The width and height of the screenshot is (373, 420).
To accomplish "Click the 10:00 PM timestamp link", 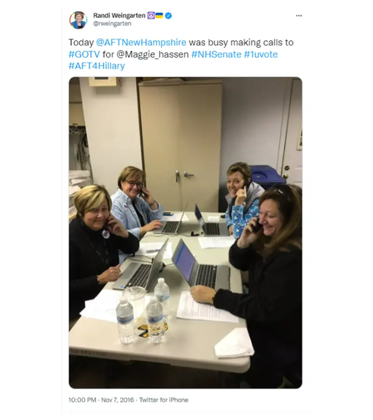I will coord(82,400).
